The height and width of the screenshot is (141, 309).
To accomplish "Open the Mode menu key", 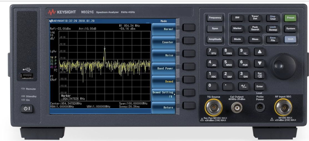I will pyautogui.click(x=237, y=39).
